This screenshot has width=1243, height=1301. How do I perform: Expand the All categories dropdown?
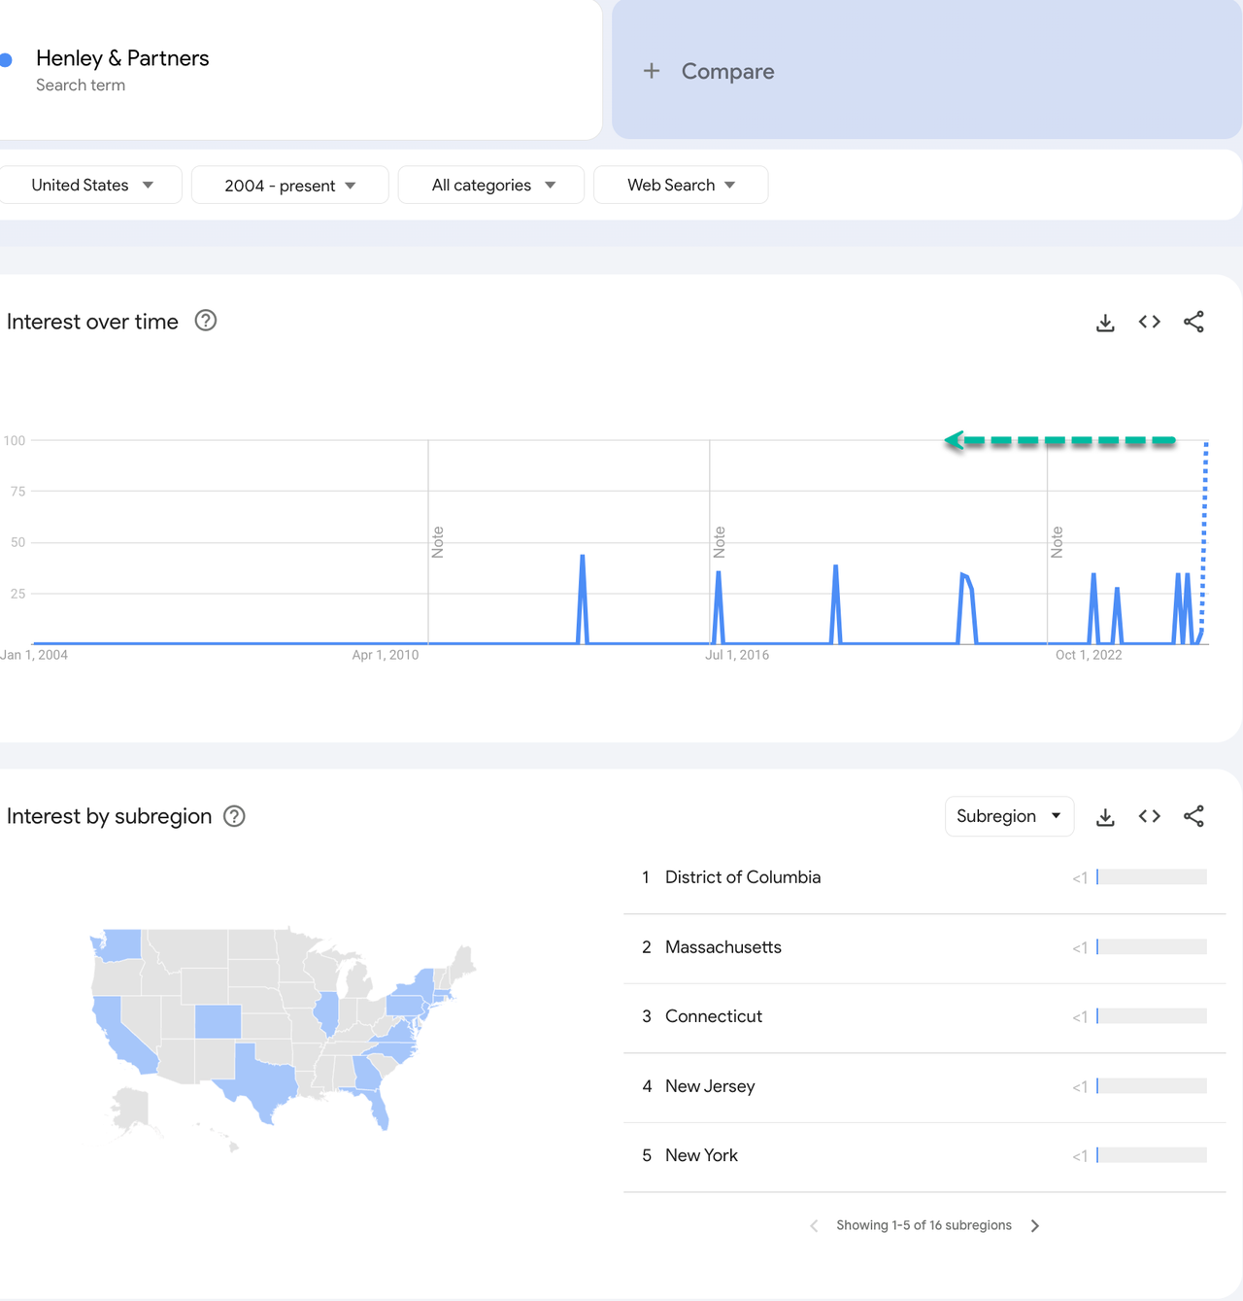(x=491, y=186)
